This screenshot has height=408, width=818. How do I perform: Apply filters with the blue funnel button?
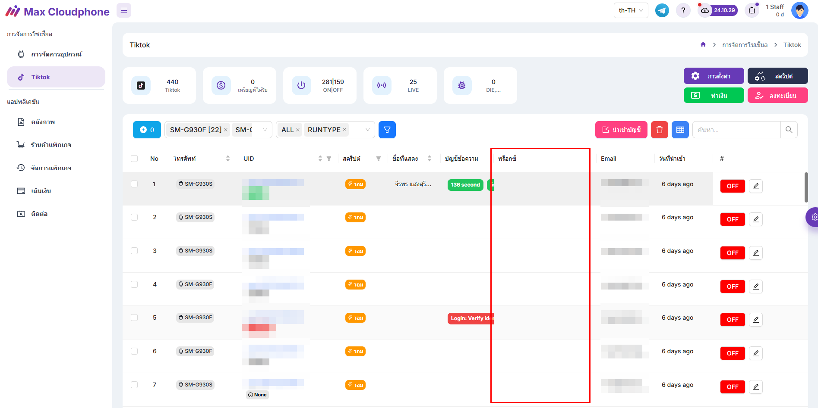(x=387, y=130)
